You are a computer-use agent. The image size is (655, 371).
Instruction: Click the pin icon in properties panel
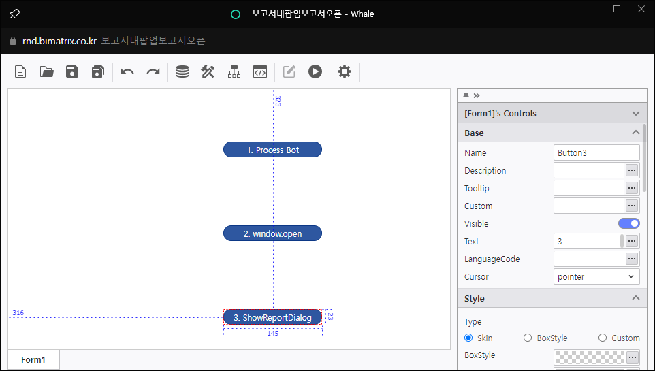[x=466, y=96]
